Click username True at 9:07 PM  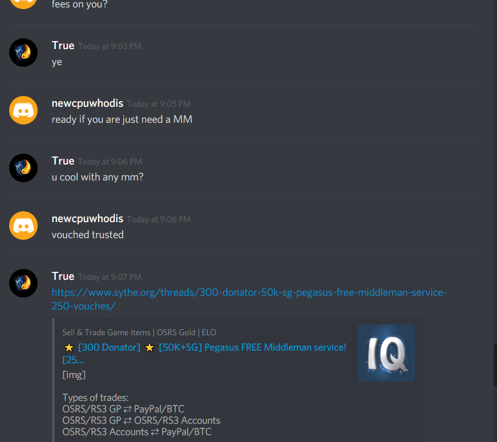63,276
